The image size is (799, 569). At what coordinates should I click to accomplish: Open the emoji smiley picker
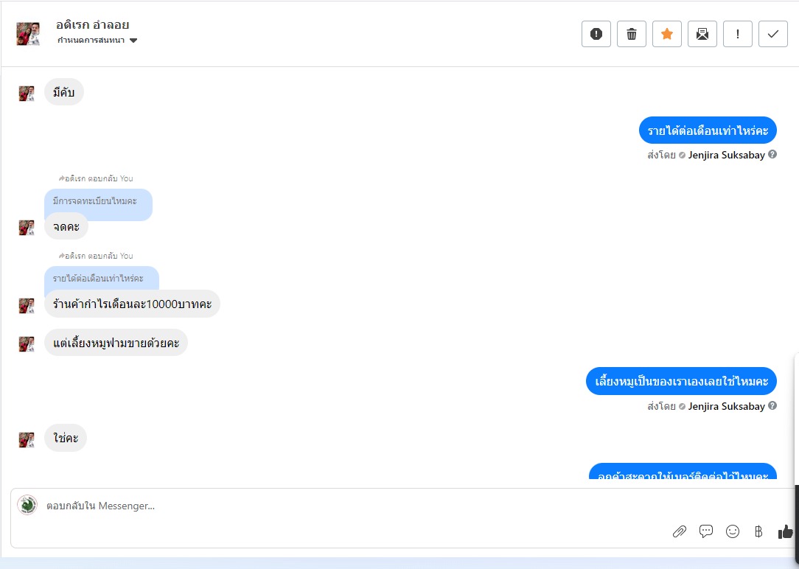coord(732,532)
